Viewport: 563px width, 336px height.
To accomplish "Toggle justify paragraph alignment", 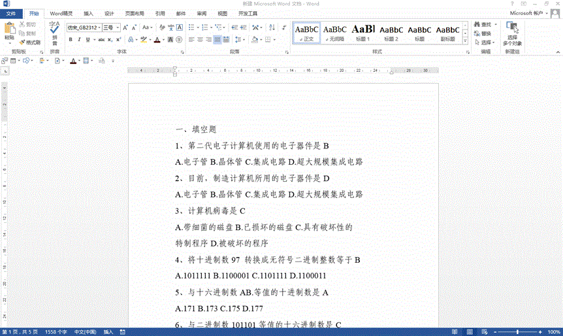I will [217, 40].
